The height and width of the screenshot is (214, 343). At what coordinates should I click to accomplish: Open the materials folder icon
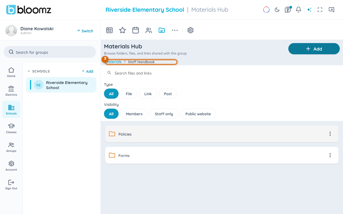click(x=162, y=30)
